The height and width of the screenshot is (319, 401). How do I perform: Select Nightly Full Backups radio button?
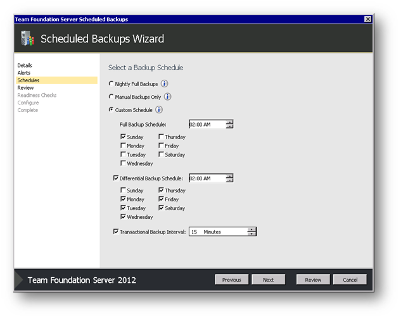pyautogui.click(x=111, y=84)
